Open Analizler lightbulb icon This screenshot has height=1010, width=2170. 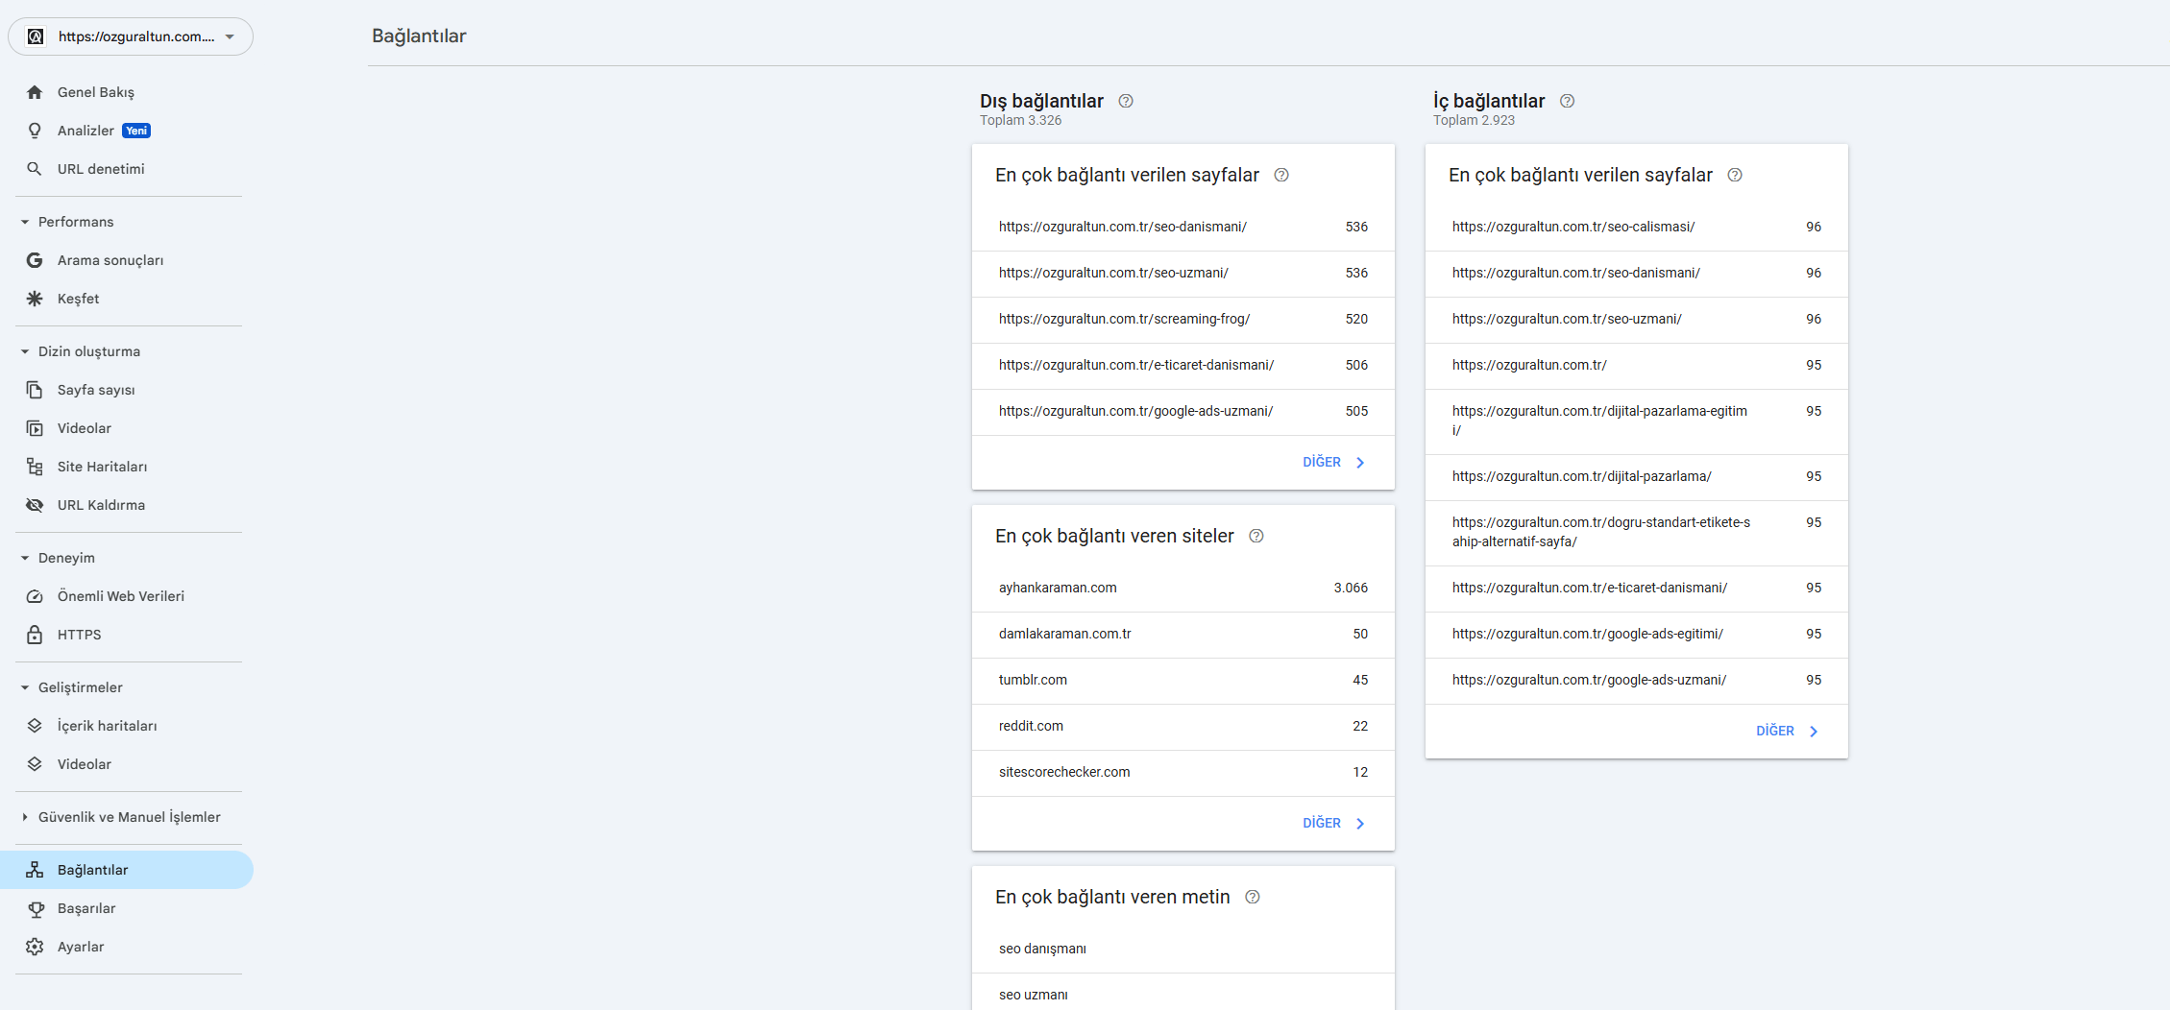[x=35, y=131]
